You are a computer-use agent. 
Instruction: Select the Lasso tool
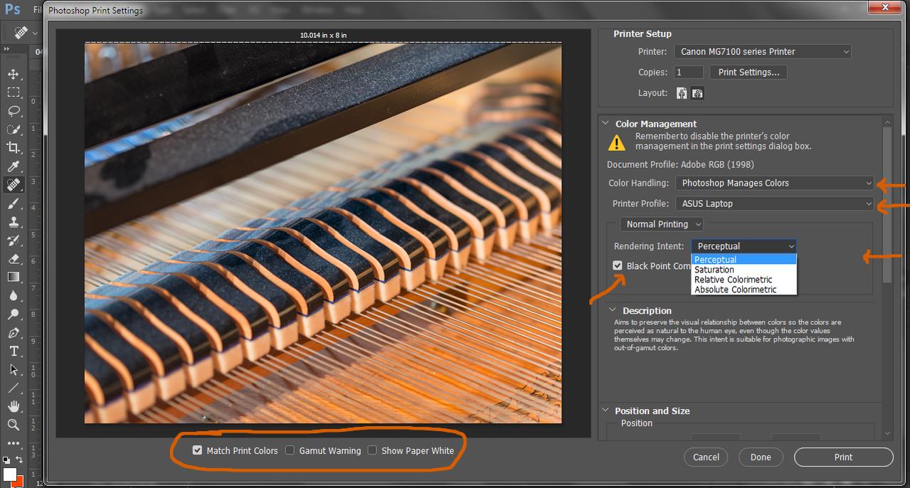(x=14, y=111)
